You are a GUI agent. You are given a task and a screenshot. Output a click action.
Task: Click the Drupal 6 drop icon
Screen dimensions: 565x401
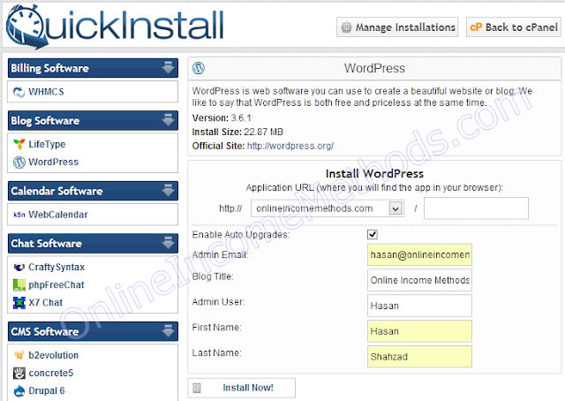[x=19, y=391]
